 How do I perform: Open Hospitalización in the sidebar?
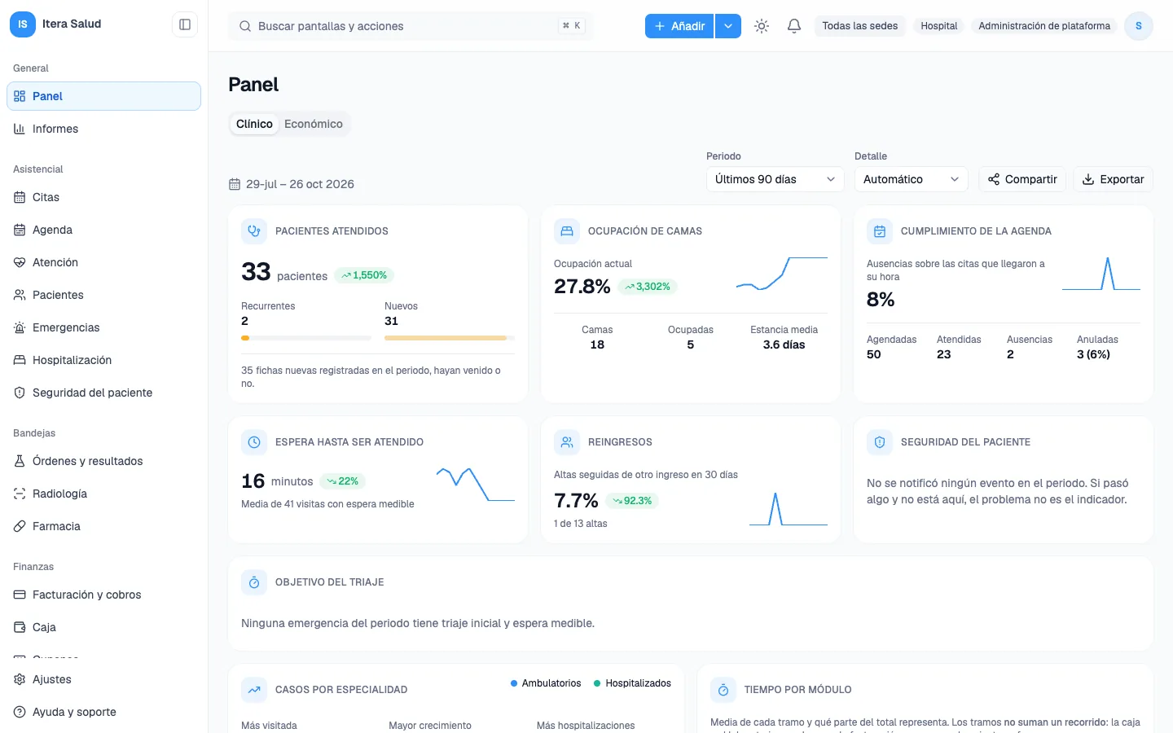point(103,360)
